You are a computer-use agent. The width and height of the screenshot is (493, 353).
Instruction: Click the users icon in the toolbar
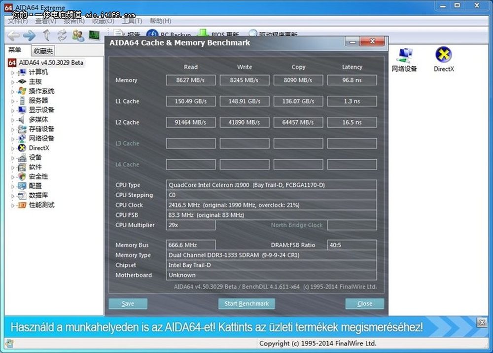tap(78, 35)
